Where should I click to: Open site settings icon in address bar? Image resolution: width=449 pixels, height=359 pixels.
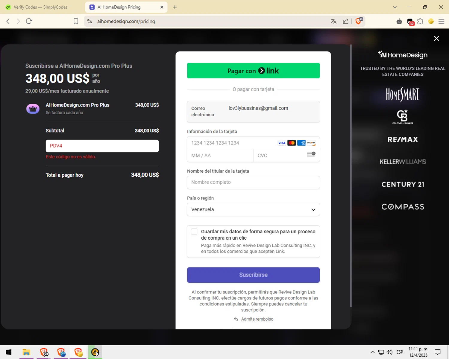tap(90, 21)
